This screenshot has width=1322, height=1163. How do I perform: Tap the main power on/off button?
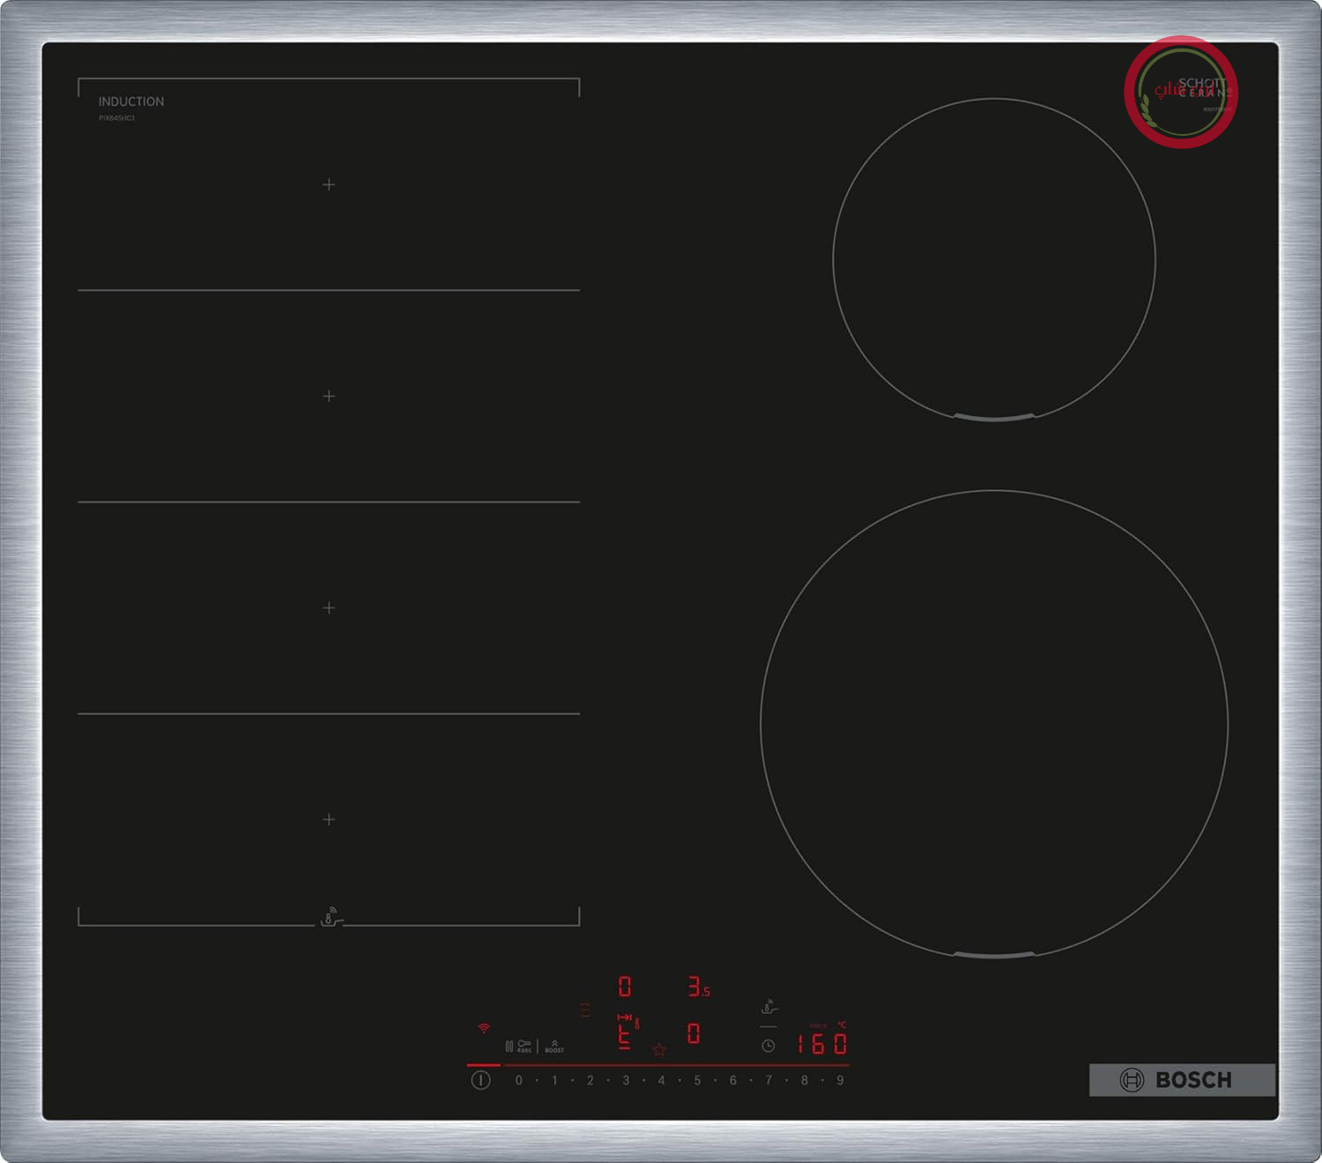(x=480, y=1080)
